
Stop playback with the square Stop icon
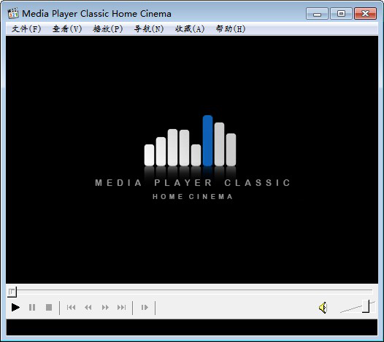49,307
